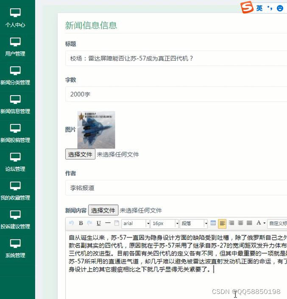Screen dimensions: 287x299
Task: Click the undo icon in editor toolbar
Action: click(72, 223)
